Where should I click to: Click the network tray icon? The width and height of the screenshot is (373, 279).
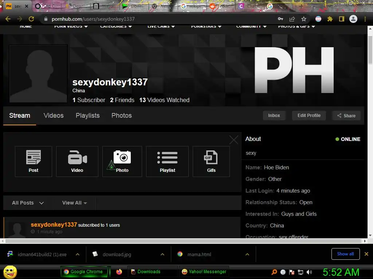click(x=301, y=272)
